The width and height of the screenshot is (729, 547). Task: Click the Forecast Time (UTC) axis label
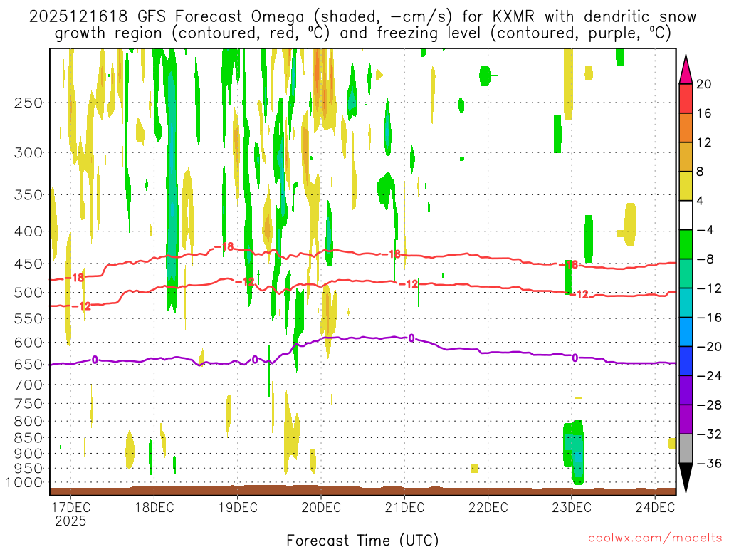tap(362, 540)
